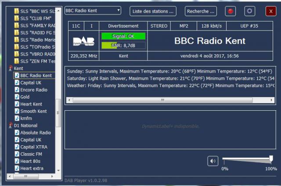
Task: Select the SLS "CLUB FM" folder icon
Action: (17, 18)
